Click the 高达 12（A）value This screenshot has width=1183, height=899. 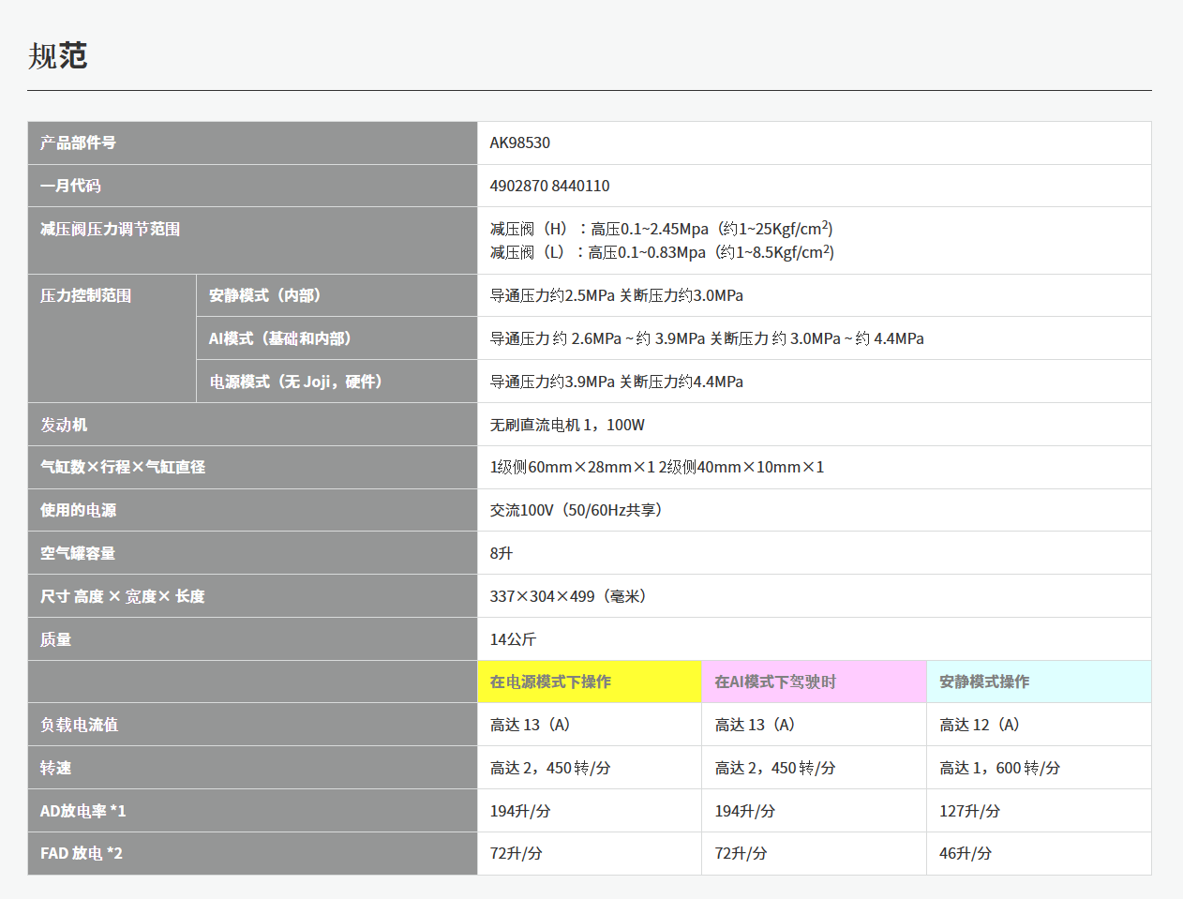981,725
